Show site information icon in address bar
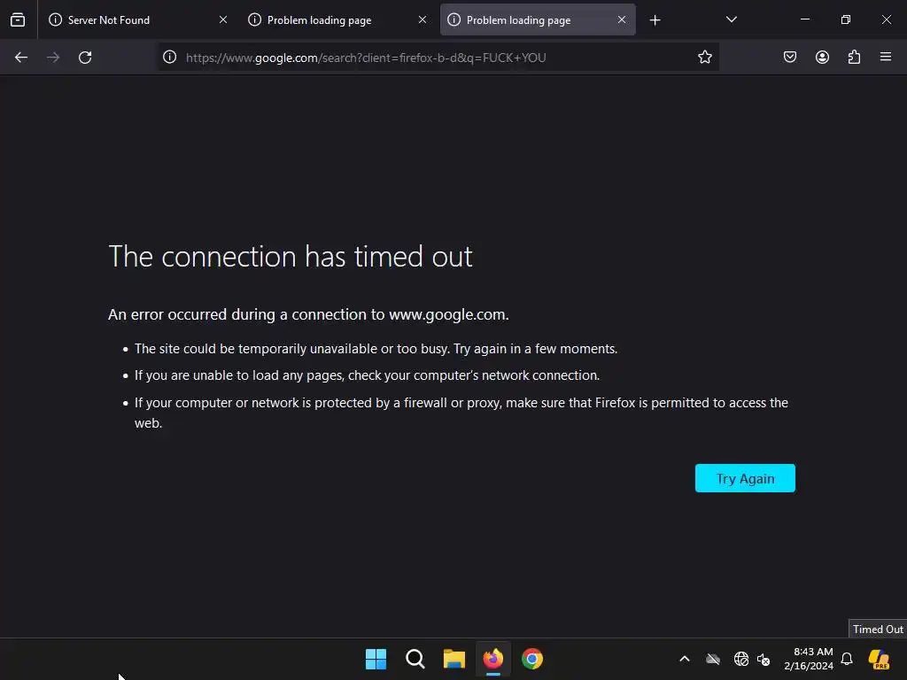The width and height of the screenshot is (907, 680). tap(169, 57)
